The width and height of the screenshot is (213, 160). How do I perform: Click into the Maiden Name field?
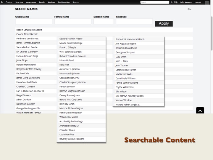coord(104,22)
